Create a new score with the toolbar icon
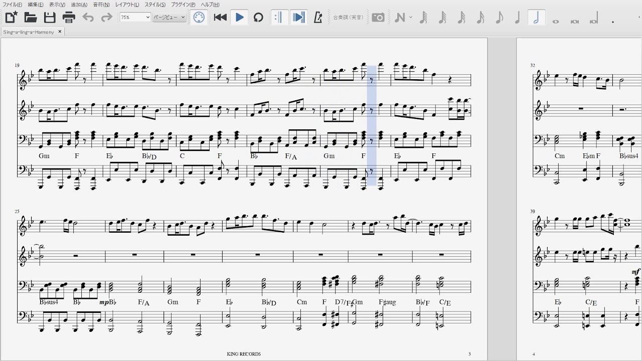This screenshot has height=361, width=642. pos(11,18)
